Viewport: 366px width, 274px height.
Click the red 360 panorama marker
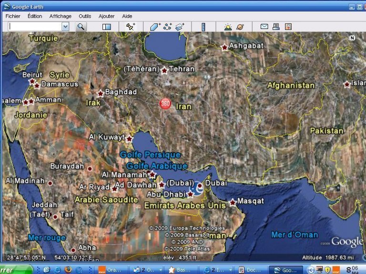click(165, 103)
